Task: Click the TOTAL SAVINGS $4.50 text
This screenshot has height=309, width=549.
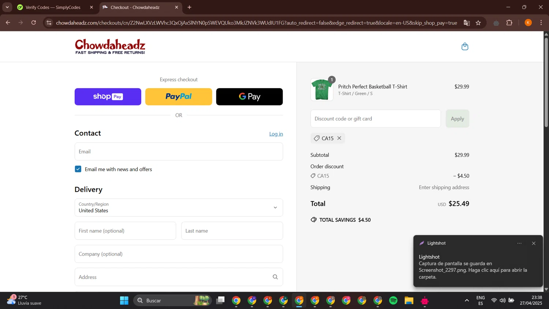Action: pyautogui.click(x=345, y=220)
